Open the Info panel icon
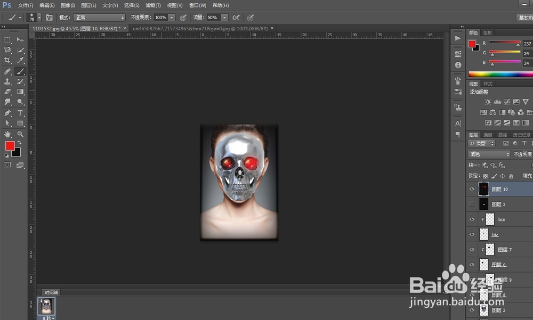The width and height of the screenshot is (533, 320). click(x=458, y=65)
